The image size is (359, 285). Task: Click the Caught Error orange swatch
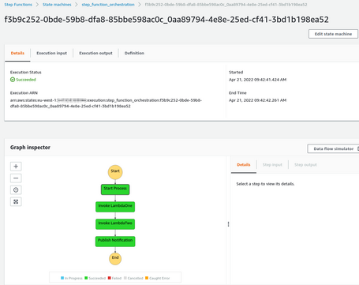pyautogui.click(x=147, y=278)
